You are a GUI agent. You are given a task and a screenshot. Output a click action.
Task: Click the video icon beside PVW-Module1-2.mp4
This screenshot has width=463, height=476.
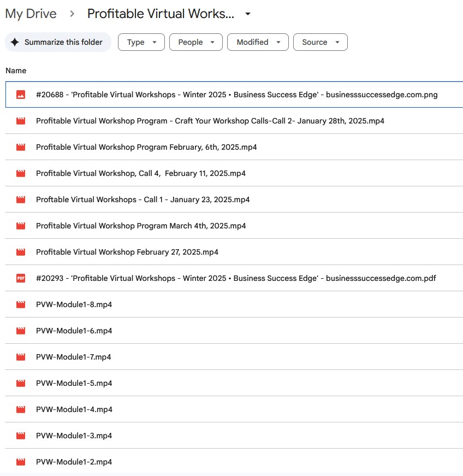point(21,462)
